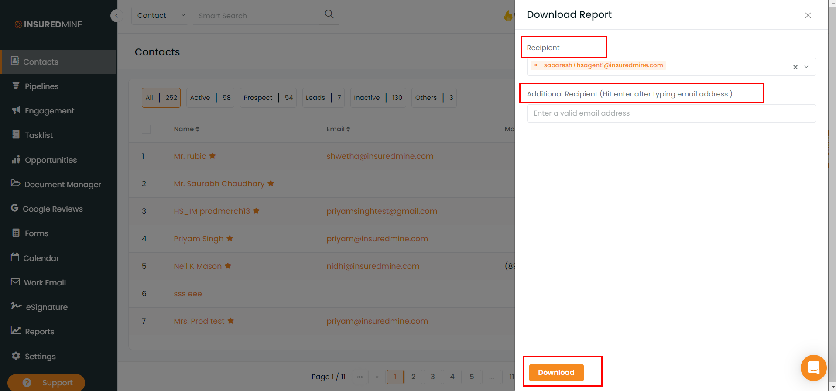Go to pagination page 1
Image resolution: width=836 pixels, height=391 pixels.
click(395, 377)
